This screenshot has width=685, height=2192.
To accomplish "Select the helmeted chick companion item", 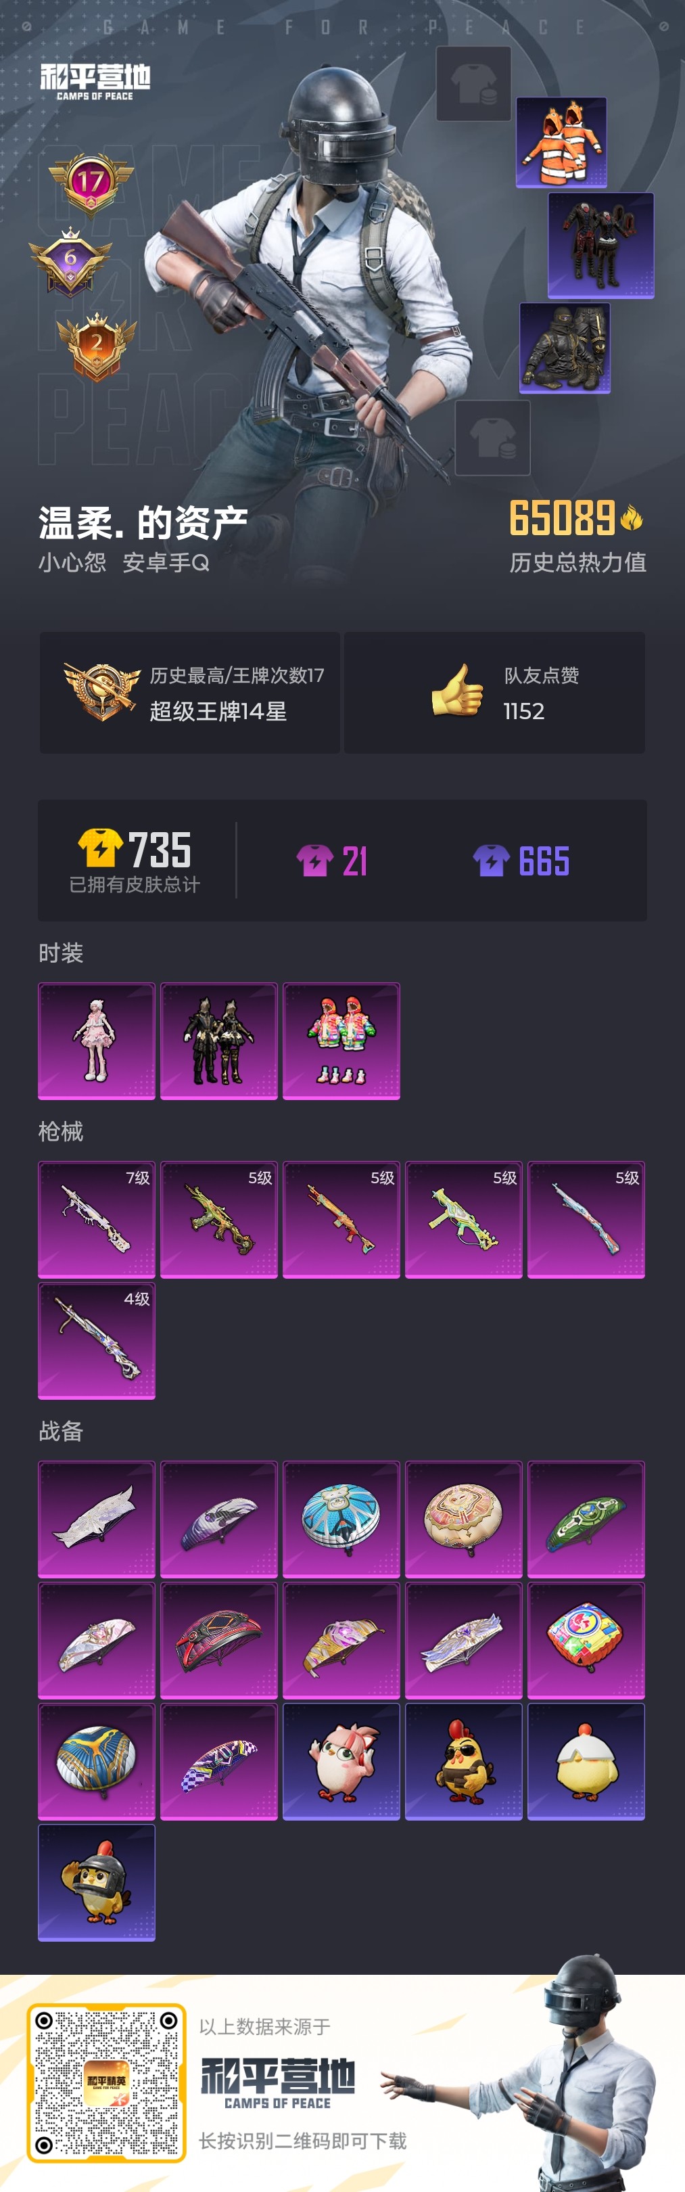I will pyautogui.click(x=97, y=1883).
